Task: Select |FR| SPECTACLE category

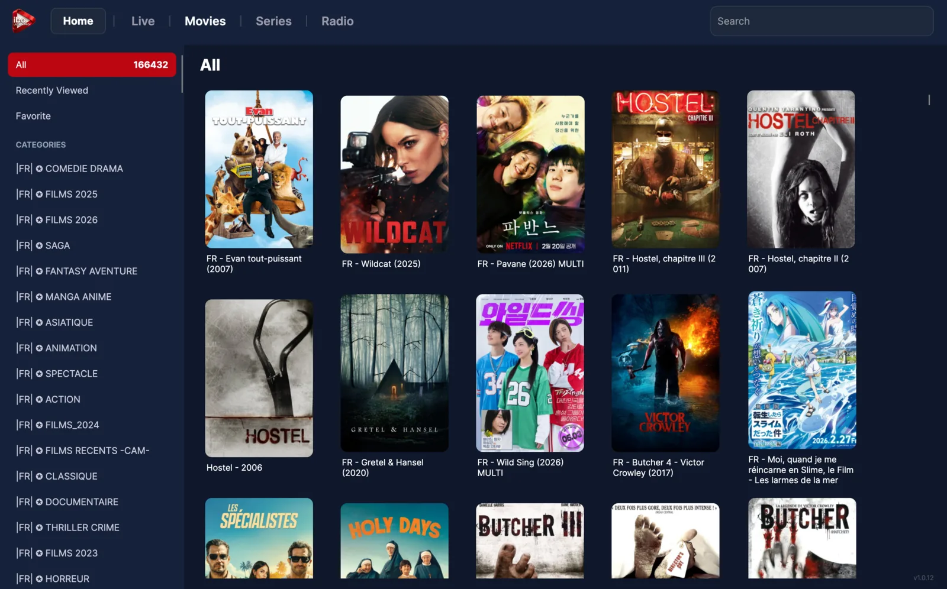Action: (x=92, y=374)
